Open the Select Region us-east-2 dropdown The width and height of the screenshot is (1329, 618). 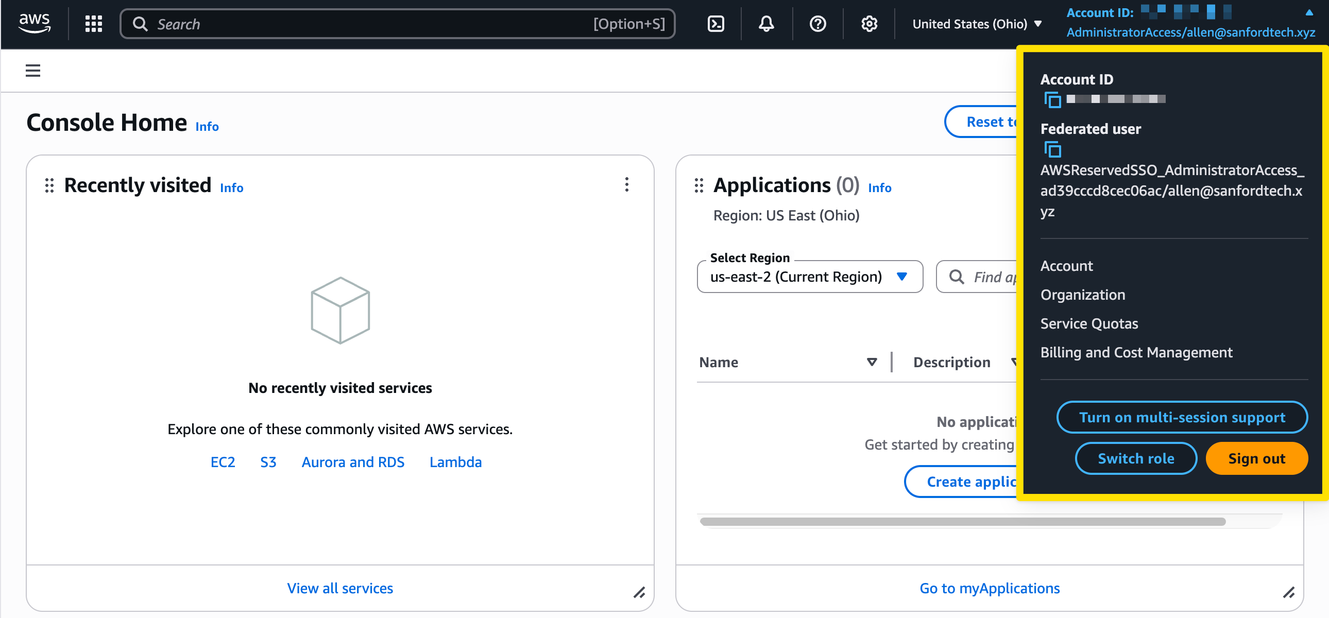[x=810, y=277]
